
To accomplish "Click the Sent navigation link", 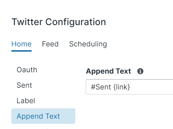I will (x=24, y=85).
